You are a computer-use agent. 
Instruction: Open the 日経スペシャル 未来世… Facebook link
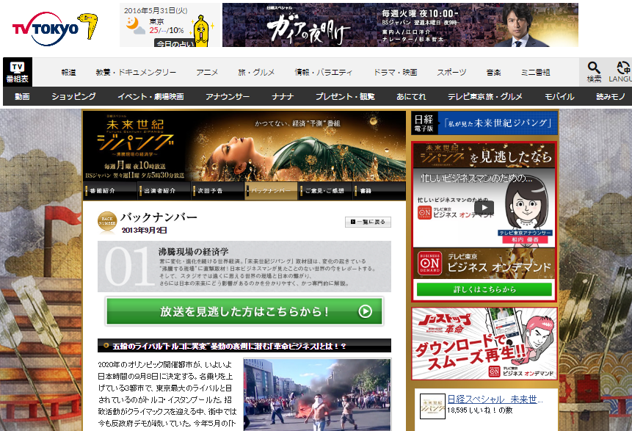point(495,399)
